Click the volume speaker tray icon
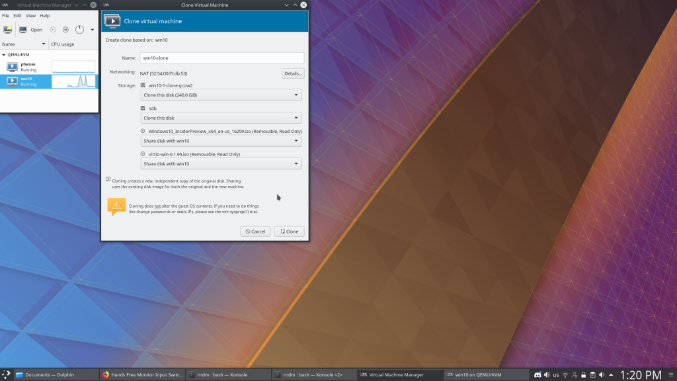 pyautogui.click(x=547, y=375)
